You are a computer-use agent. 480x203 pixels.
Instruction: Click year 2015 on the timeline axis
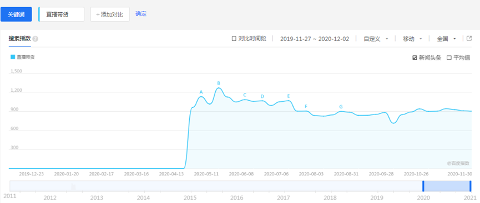click(x=190, y=197)
